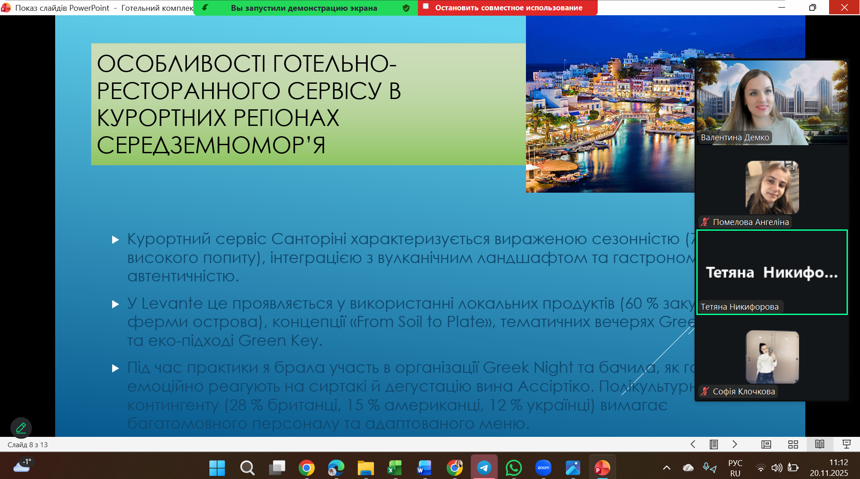The image size is (860, 479).
Task: Open Windows Search from the taskbar
Action: tap(247, 468)
